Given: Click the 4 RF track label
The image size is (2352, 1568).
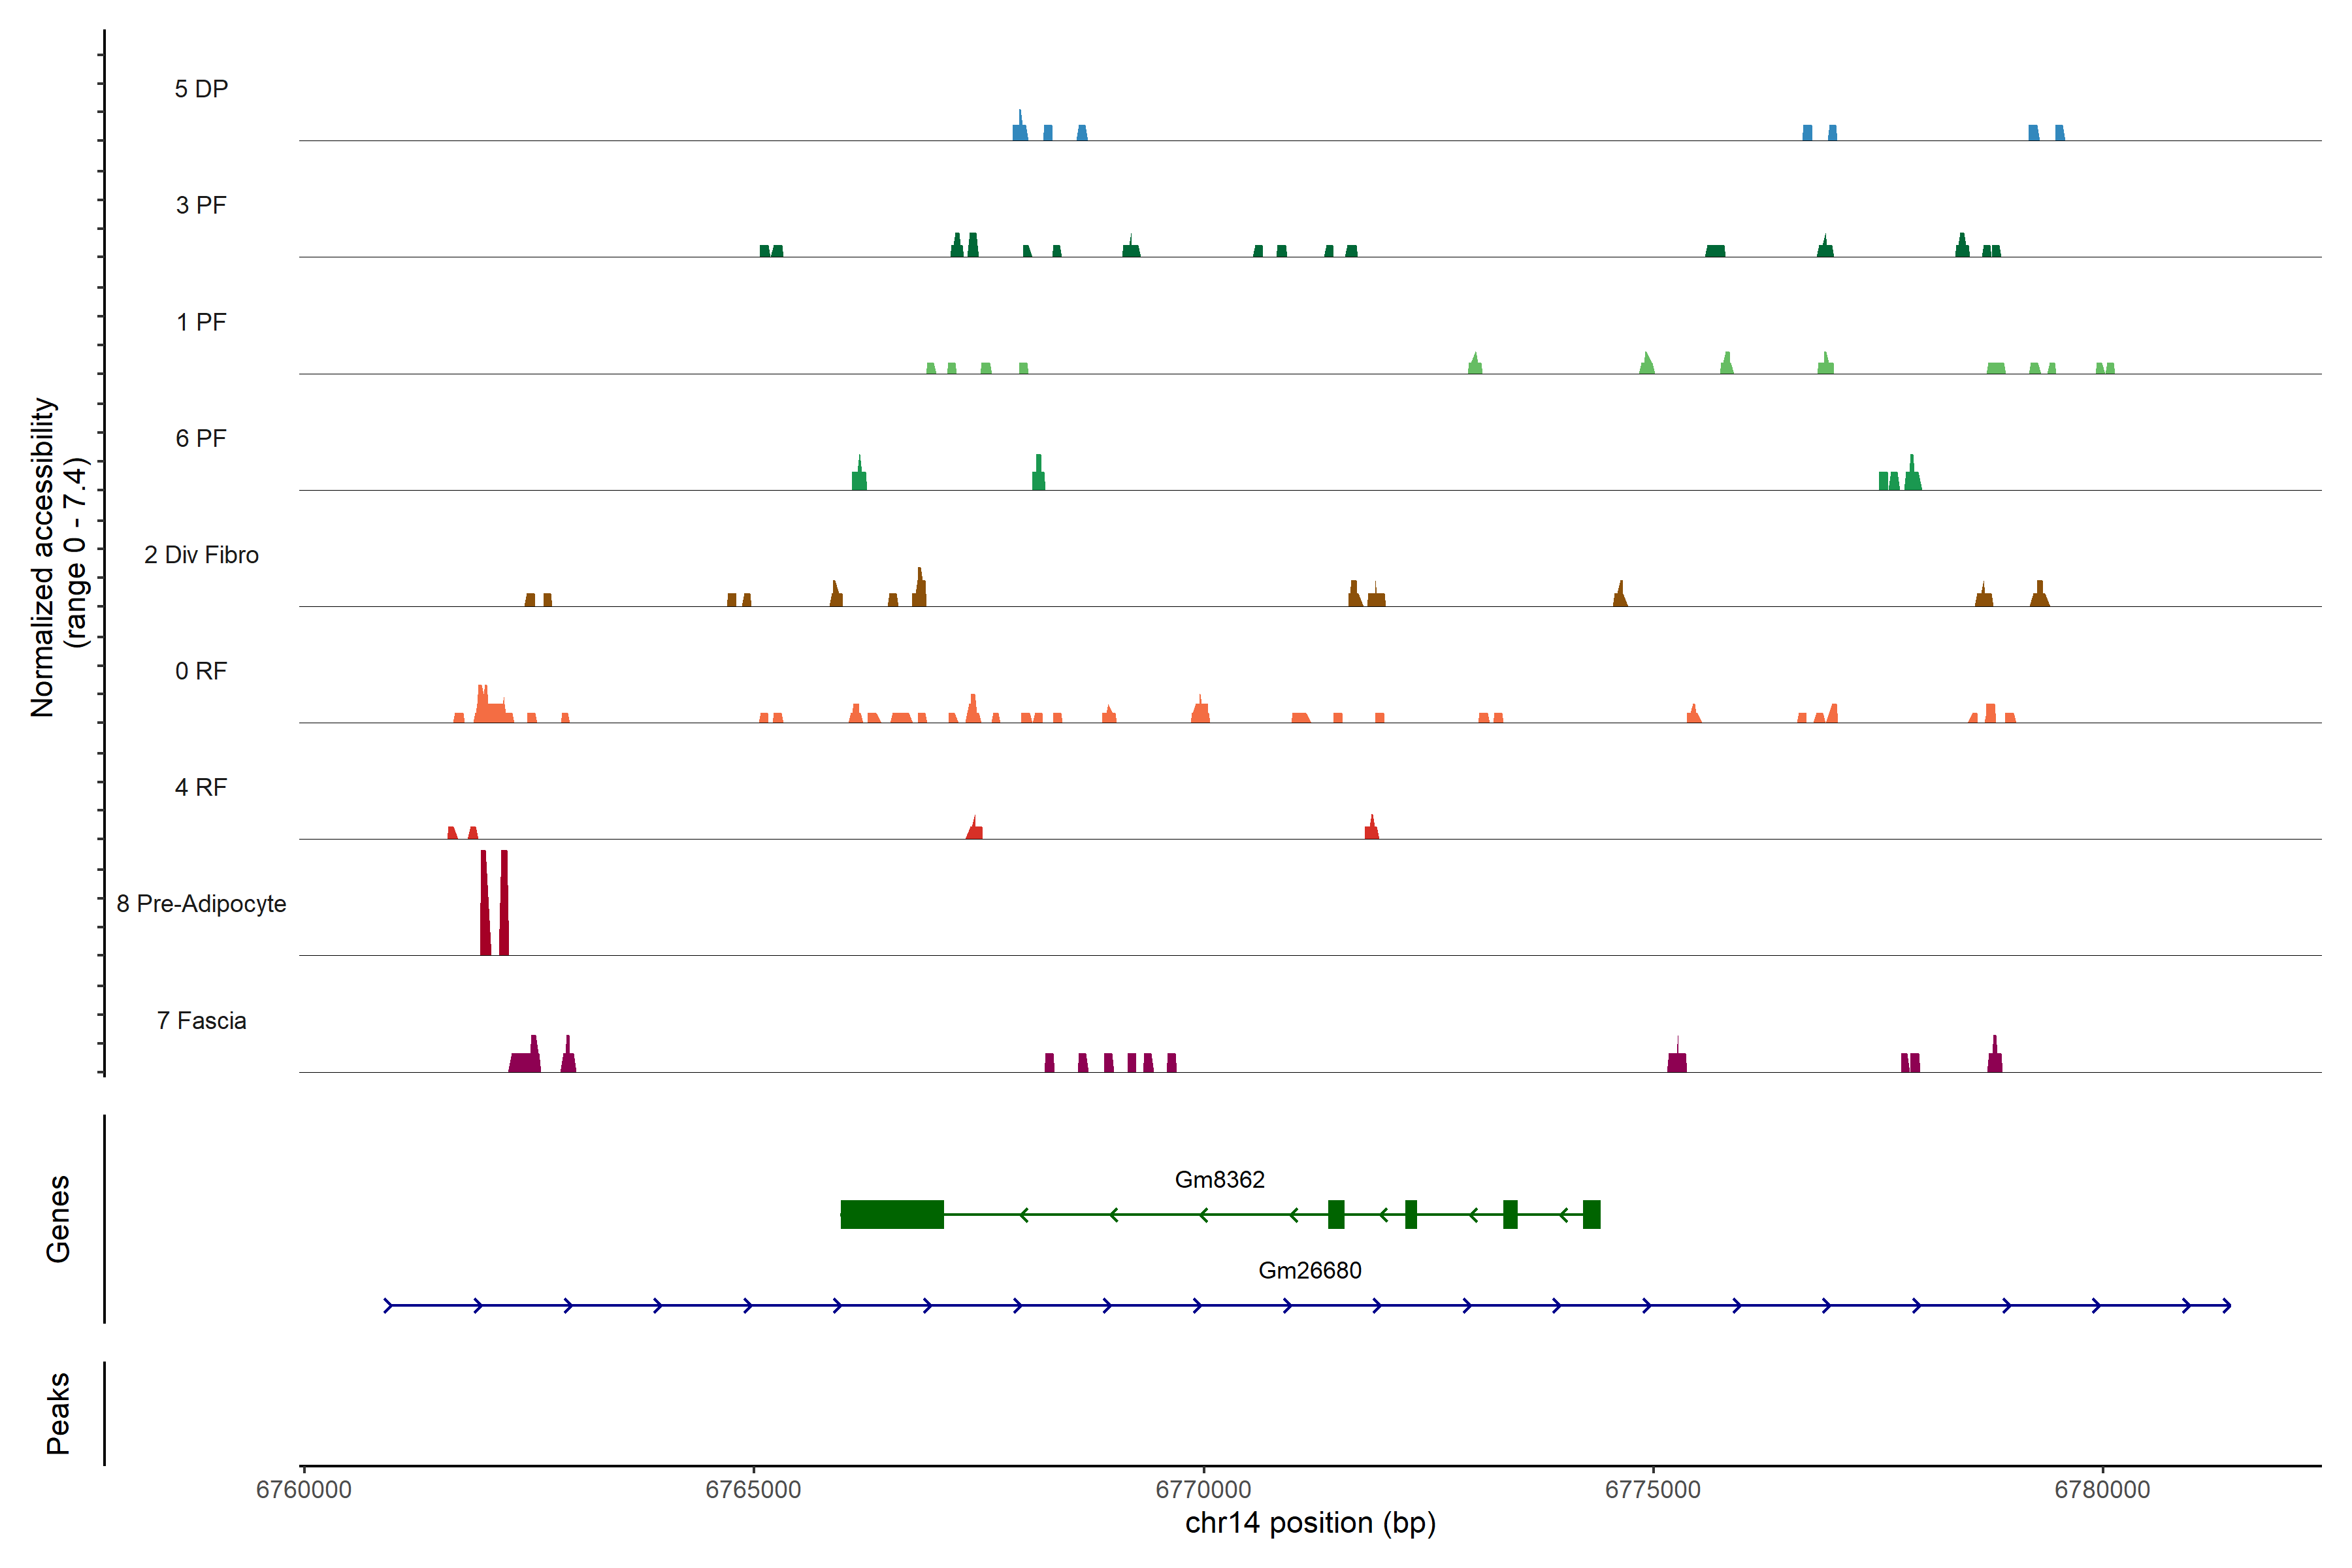Looking at the screenshot, I should 201,788.
